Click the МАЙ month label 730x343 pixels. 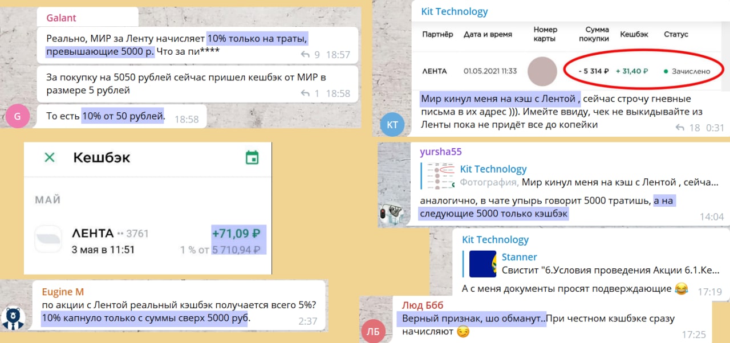click(48, 200)
